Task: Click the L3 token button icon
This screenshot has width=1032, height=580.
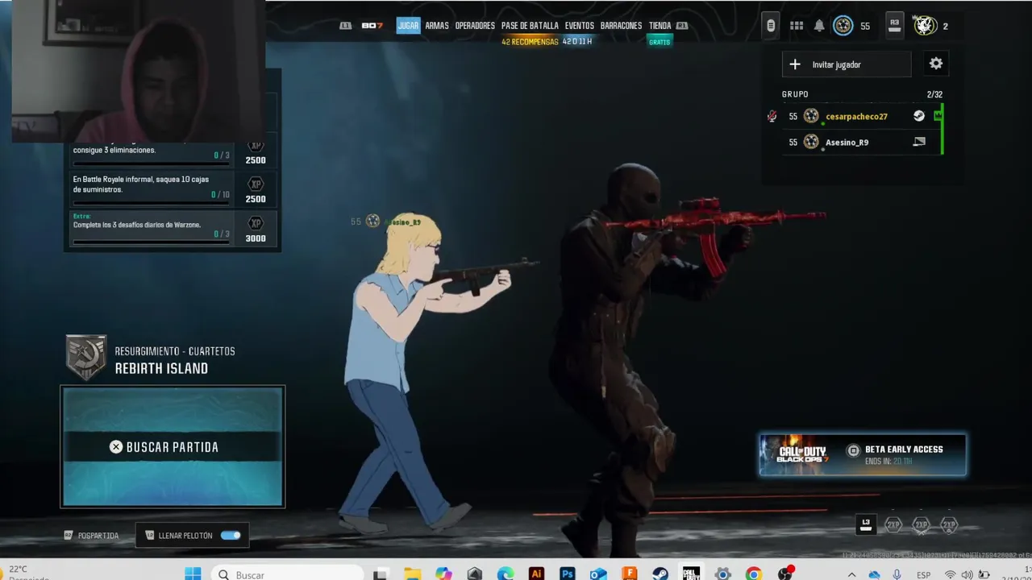Action: pyautogui.click(x=866, y=524)
